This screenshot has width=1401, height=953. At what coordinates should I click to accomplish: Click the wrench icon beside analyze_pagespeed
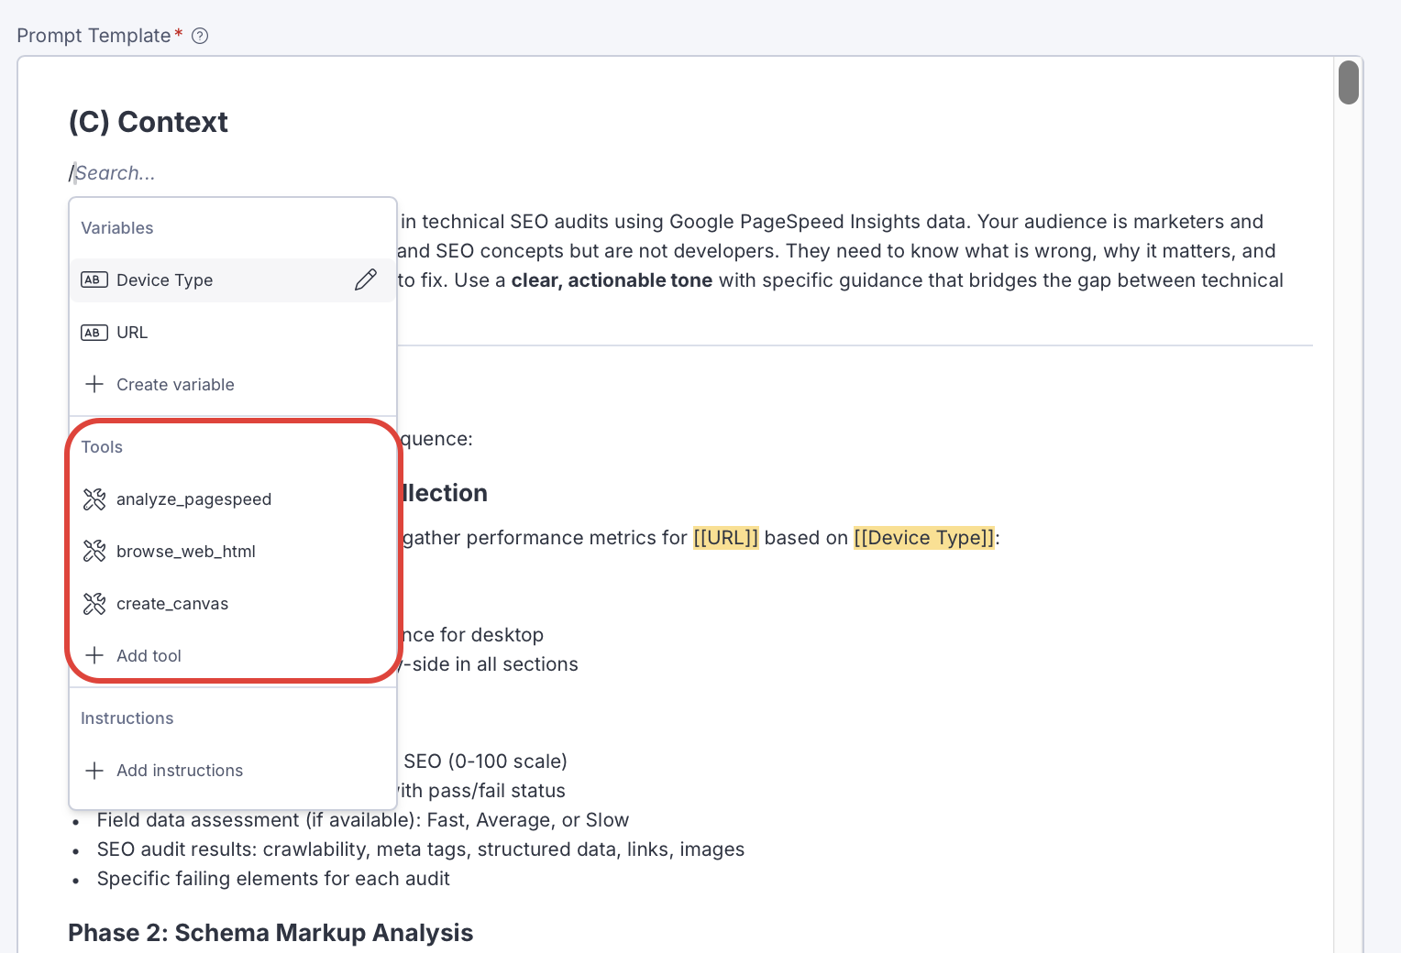[x=94, y=499]
